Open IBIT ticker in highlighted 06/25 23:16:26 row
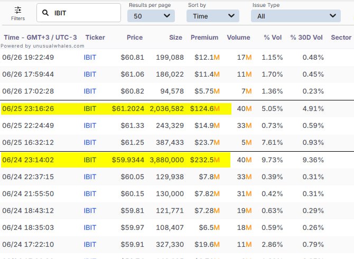 (x=90, y=108)
